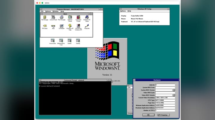Open ClipBook Viewer icon
This screenshot has width=215, height=120.
coord(70,18)
